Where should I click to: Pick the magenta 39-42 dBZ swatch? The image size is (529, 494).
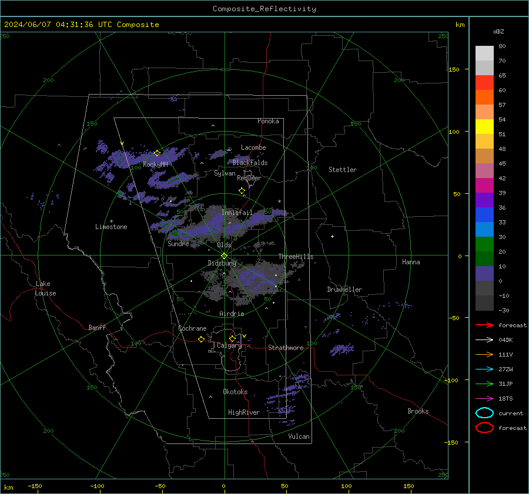484,186
